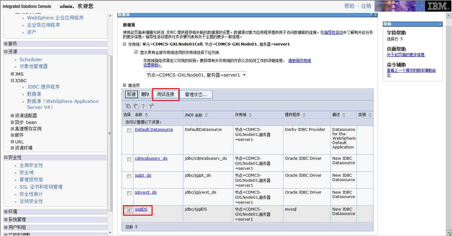Open 数据源（WebSphere Application Server V4）
This screenshot has width=452, height=236.
(63, 104)
